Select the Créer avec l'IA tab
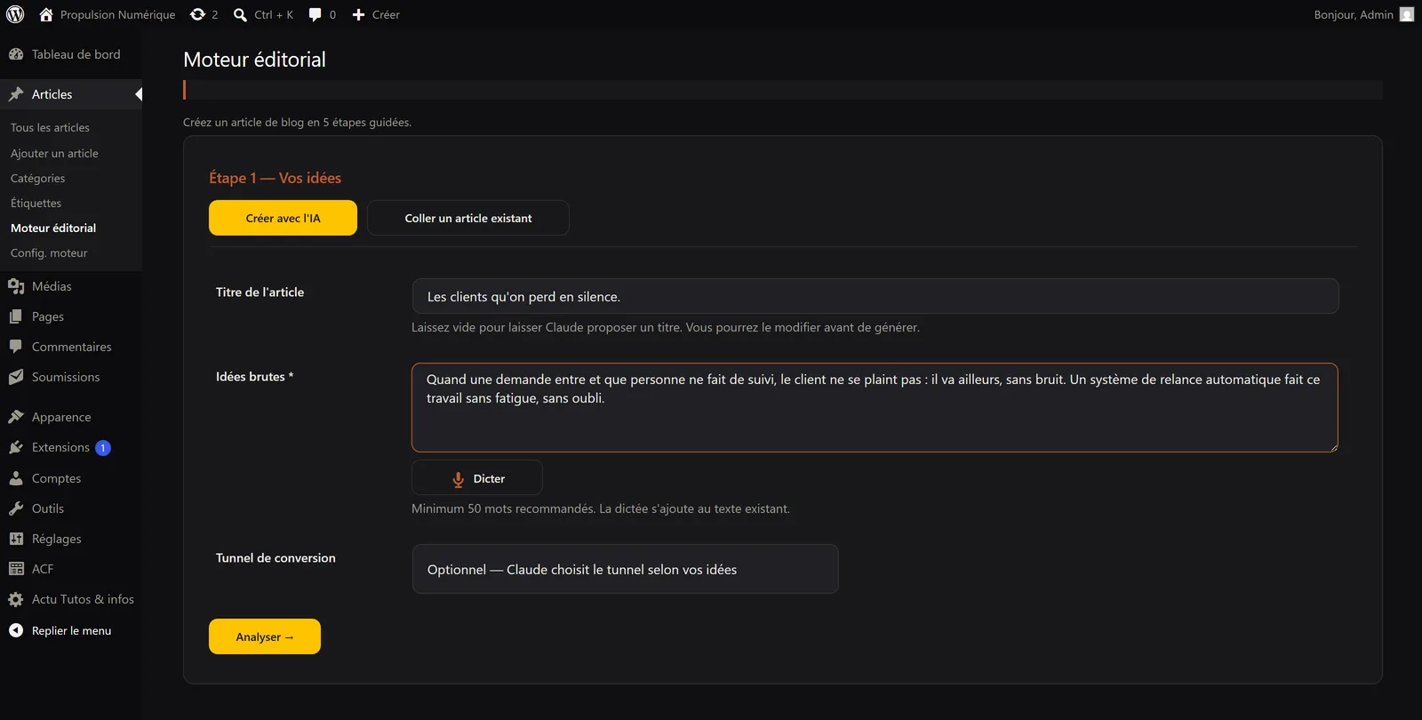1422x720 pixels. tap(283, 218)
